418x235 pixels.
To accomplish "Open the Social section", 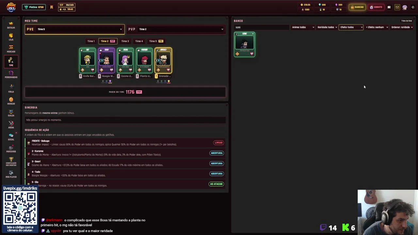I will pyautogui.click(x=11, y=137).
